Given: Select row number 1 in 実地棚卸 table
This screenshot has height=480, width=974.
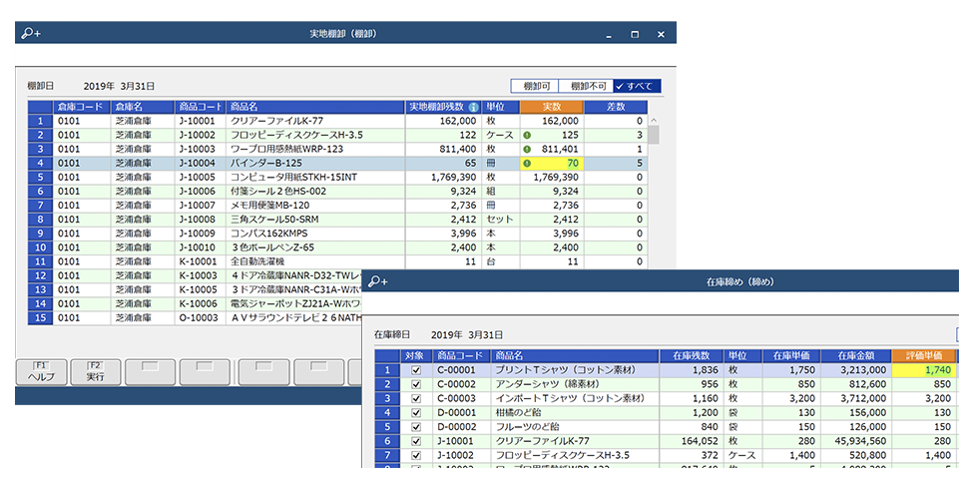Looking at the screenshot, I should 40,121.
